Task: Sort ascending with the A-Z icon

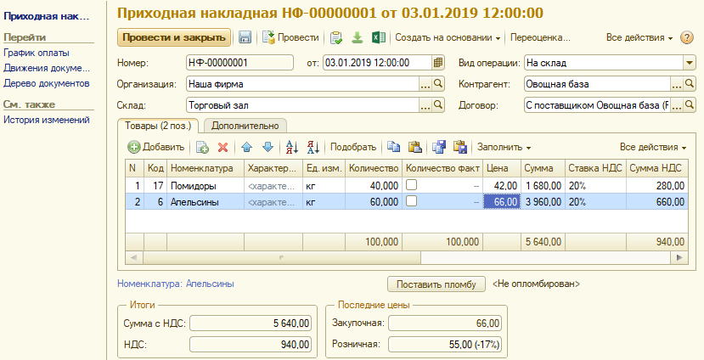Action: [292, 147]
